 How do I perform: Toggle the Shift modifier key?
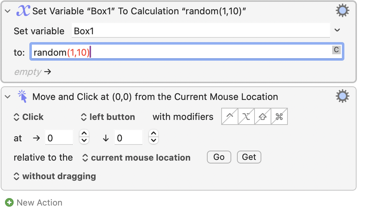click(263, 117)
